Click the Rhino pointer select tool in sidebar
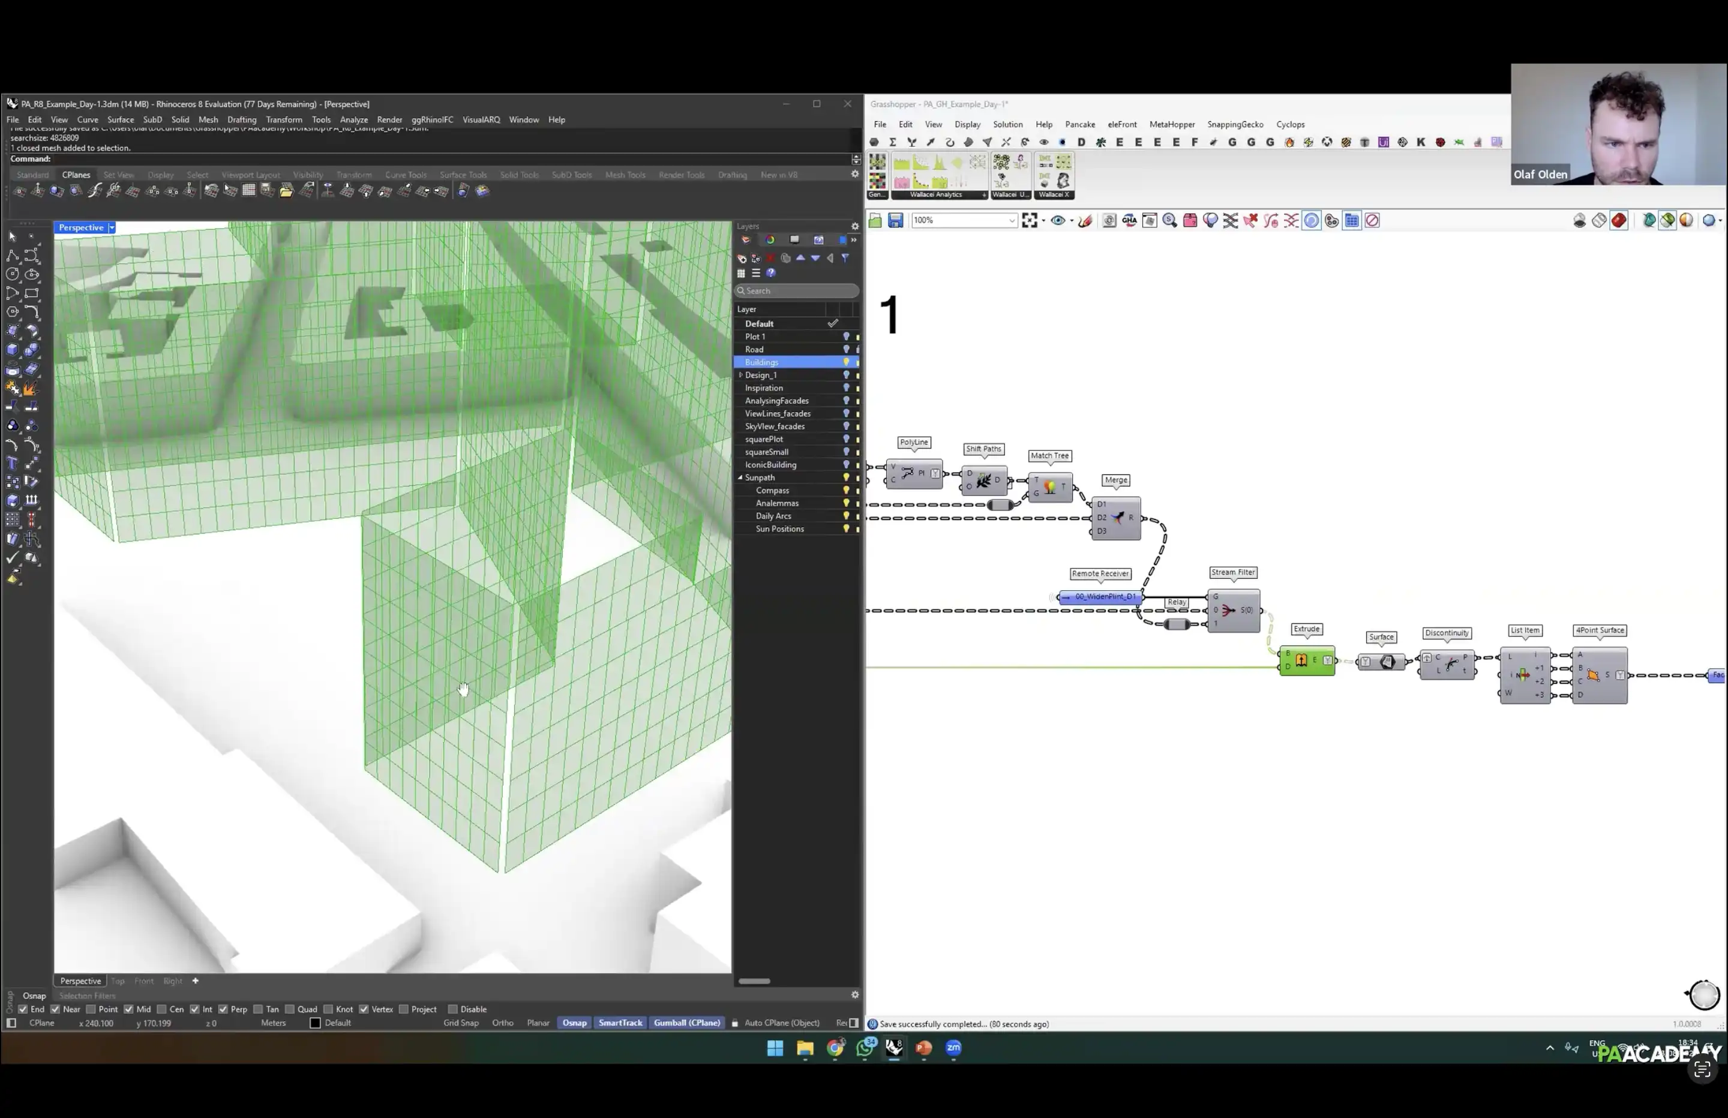This screenshot has width=1728, height=1118. point(13,237)
